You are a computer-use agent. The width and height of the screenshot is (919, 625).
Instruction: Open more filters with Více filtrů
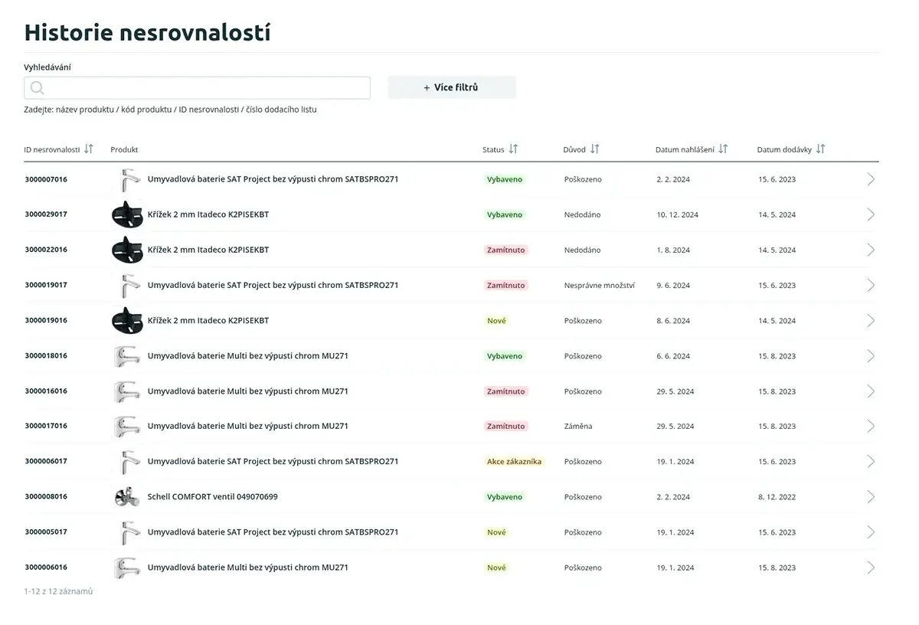(x=451, y=87)
